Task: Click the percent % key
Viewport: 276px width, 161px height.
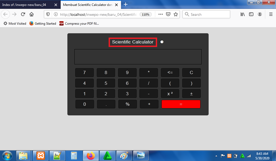Action: coord(127,104)
